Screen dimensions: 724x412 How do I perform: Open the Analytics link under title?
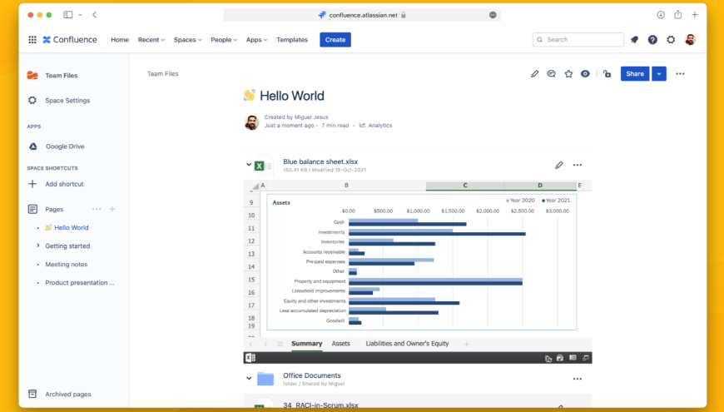tap(379, 126)
